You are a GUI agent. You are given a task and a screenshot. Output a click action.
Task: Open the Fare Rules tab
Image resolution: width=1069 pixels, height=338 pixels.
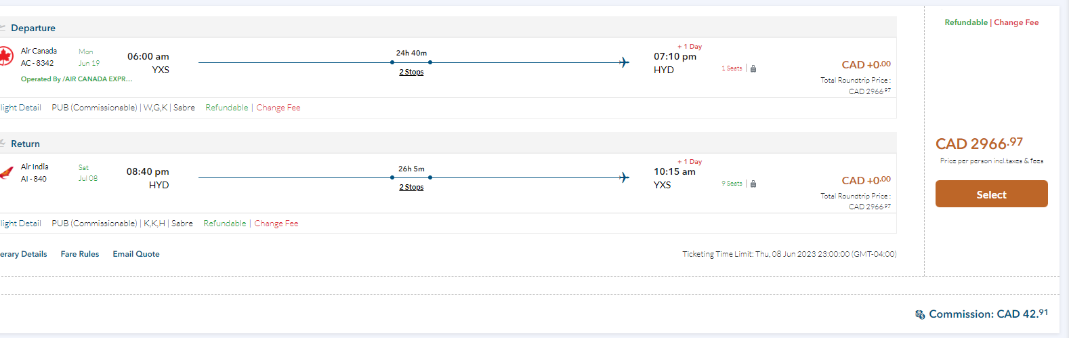pyautogui.click(x=80, y=254)
